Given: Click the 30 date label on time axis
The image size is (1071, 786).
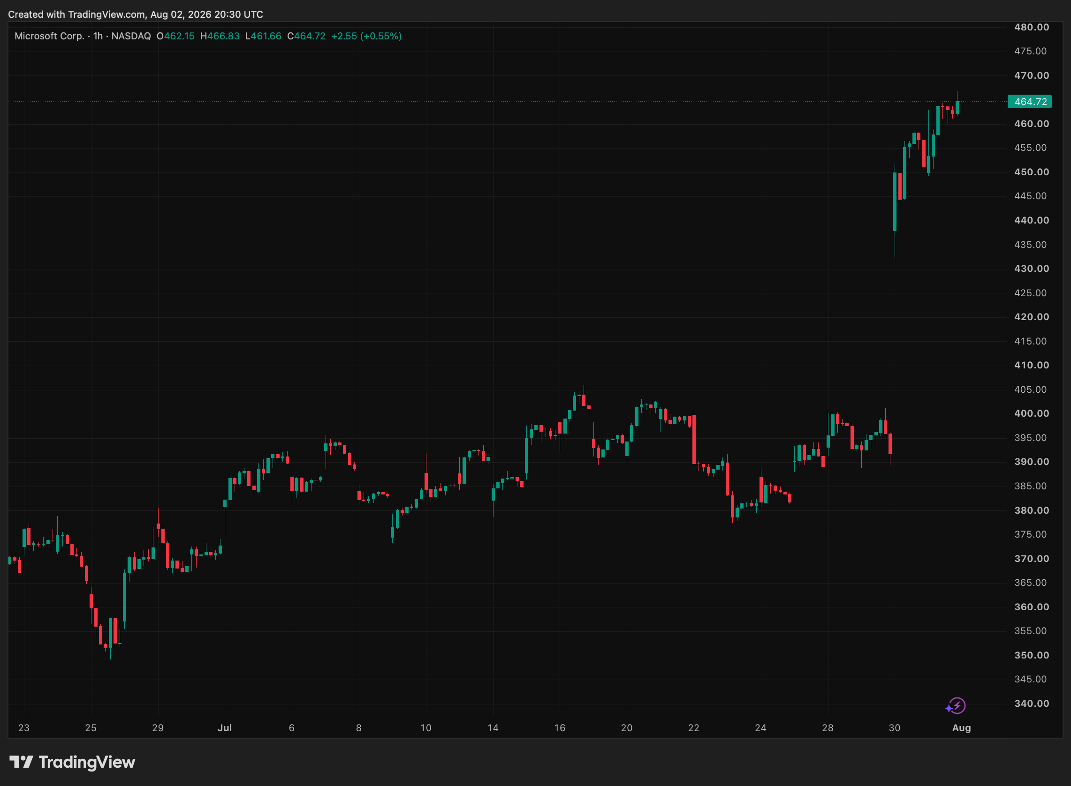Looking at the screenshot, I should pyautogui.click(x=895, y=727).
